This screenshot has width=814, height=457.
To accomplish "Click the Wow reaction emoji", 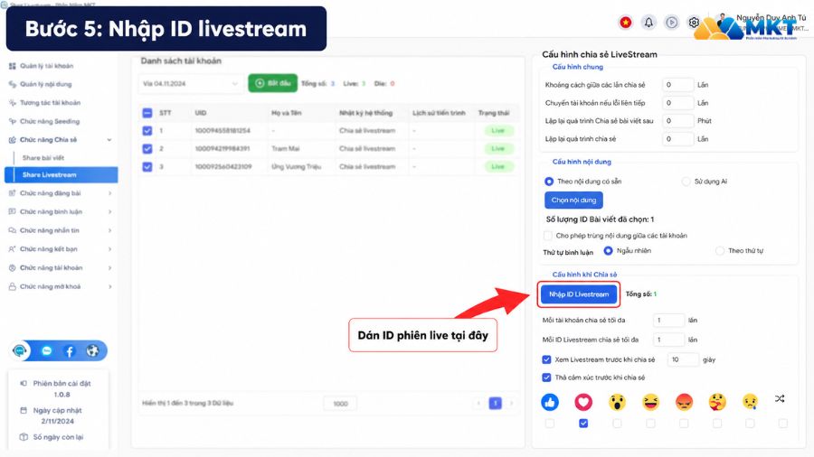I will click(617, 402).
